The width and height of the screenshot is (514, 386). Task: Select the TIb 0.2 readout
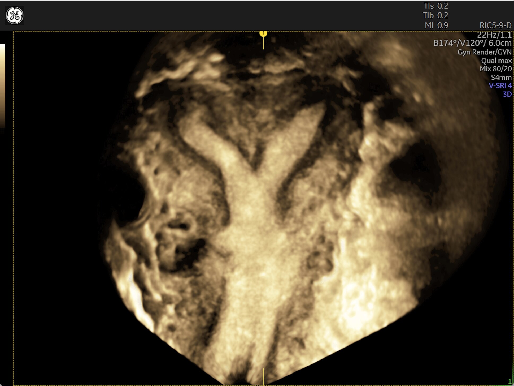(x=435, y=15)
